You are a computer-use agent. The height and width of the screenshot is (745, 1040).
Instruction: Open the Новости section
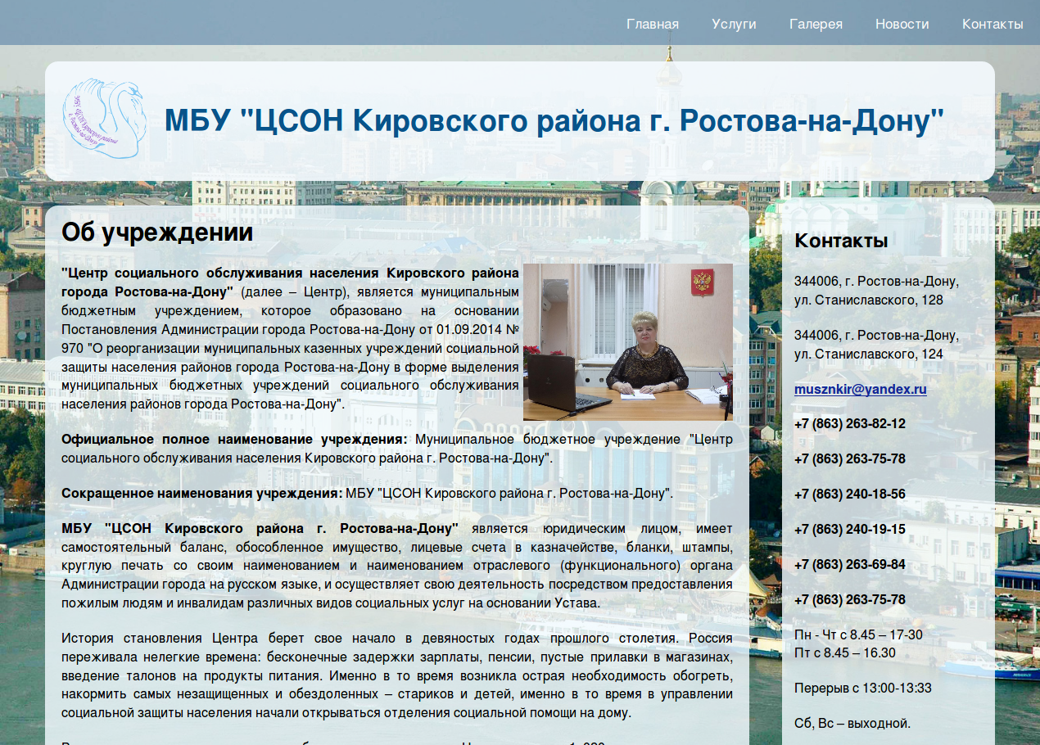902,24
